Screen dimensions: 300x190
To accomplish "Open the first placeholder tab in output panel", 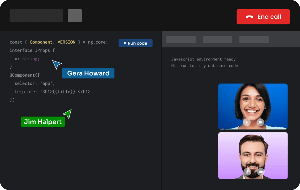I will pos(181,40).
